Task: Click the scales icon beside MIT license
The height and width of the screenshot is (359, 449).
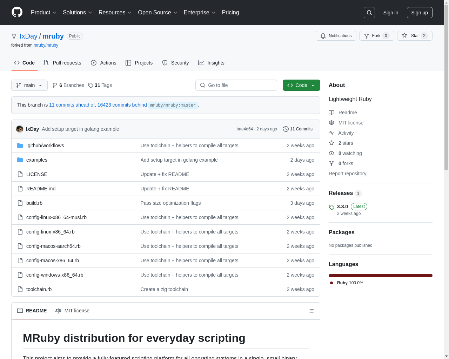Action: coord(331,123)
